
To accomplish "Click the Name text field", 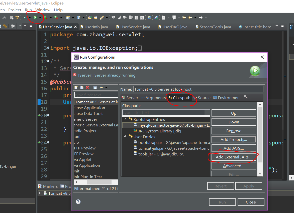I will (x=198, y=89).
